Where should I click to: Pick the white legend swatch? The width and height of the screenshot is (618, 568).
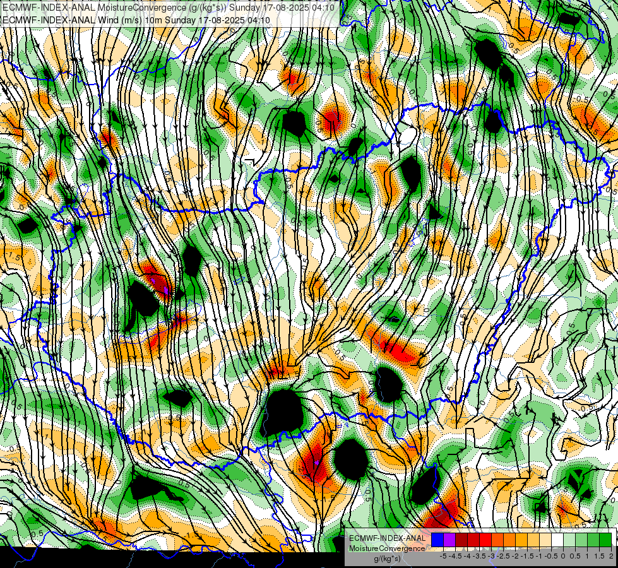point(557,540)
